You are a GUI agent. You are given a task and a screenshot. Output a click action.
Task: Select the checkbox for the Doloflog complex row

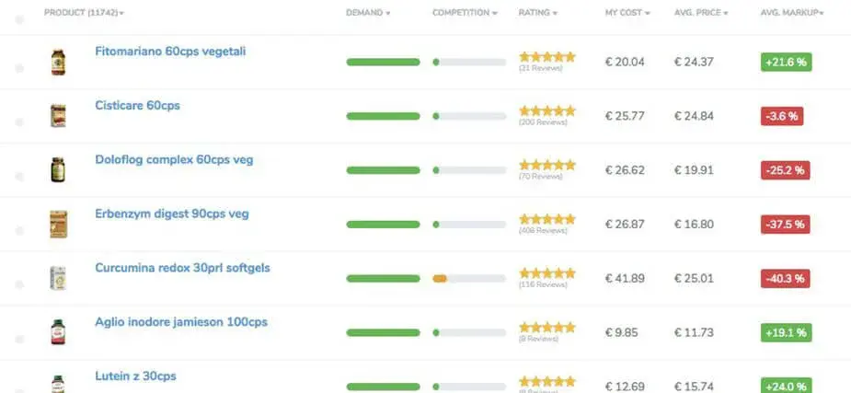(x=19, y=177)
